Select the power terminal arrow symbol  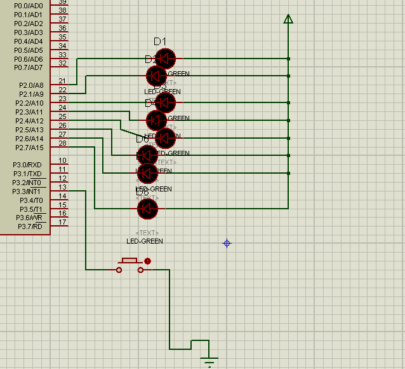(x=288, y=19)
